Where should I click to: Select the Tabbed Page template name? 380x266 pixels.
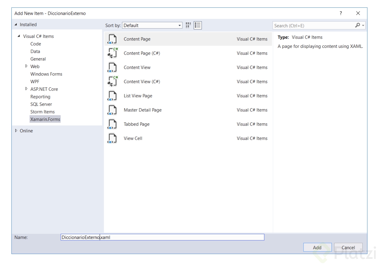click(x=137, y=124)
